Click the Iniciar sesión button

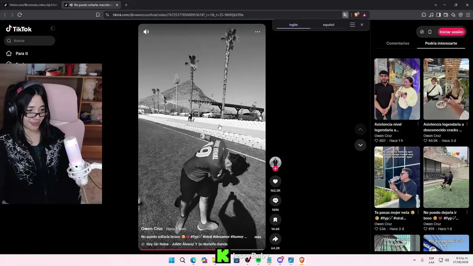[x=451, y=32]
